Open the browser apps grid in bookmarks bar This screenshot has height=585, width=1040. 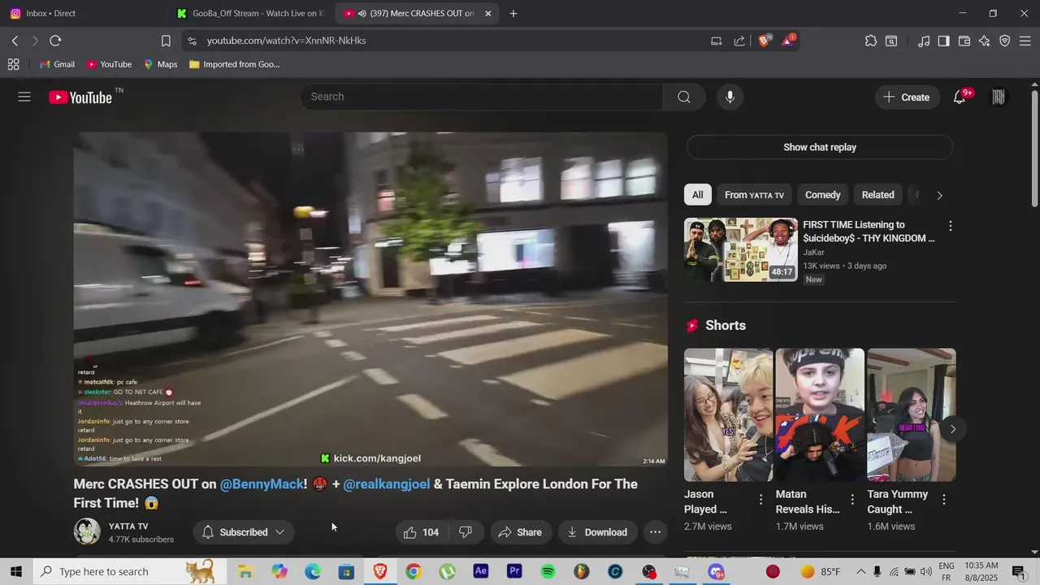(x=13, y=64)
